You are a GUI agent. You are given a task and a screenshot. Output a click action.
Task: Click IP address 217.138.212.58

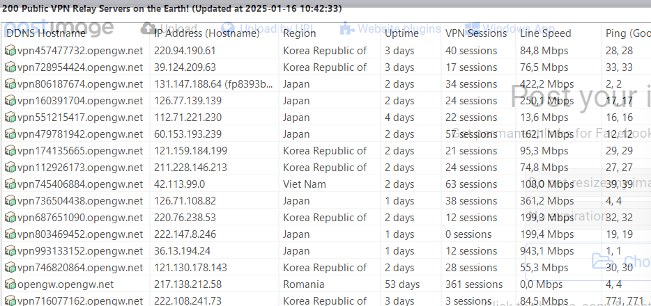(x=187, y=284)
